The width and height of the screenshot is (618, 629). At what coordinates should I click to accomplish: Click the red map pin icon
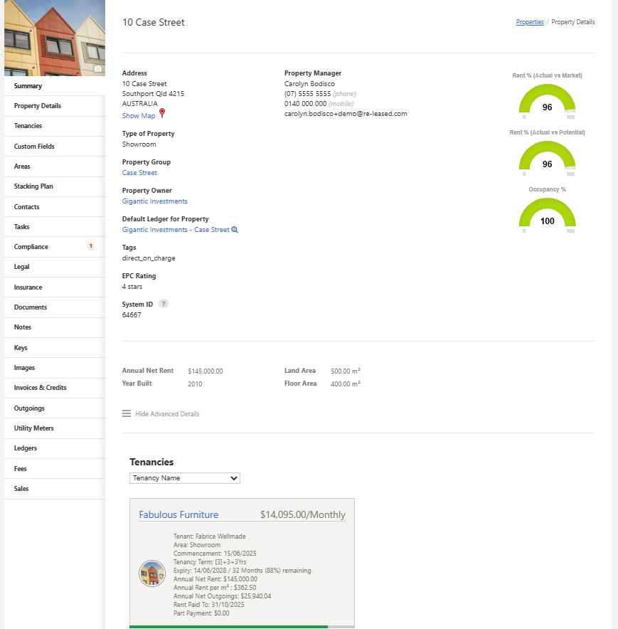coord(162,114)
